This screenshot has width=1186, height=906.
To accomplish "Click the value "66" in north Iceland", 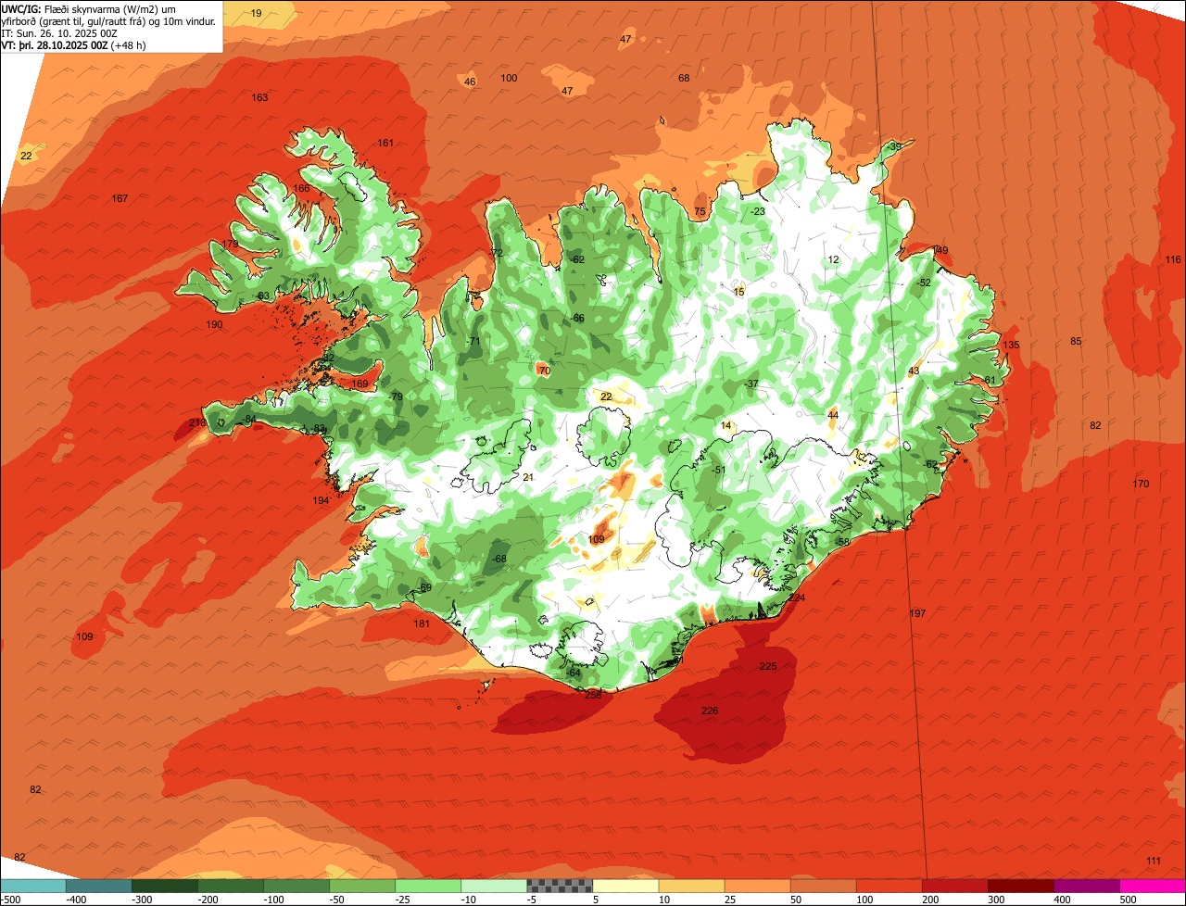I will (578, 318).
